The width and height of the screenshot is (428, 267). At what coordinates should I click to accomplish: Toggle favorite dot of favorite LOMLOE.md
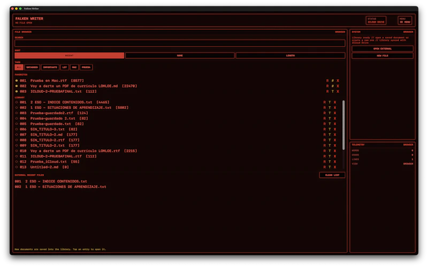click(17, 86)
